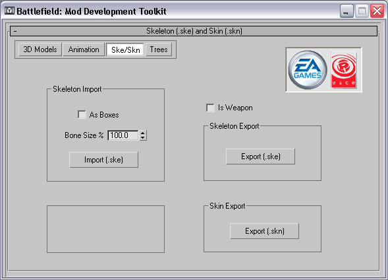Screen dimensions: 388x280
Task: Switch to the 3D Models tab
Action: click(x=40, y=50)
